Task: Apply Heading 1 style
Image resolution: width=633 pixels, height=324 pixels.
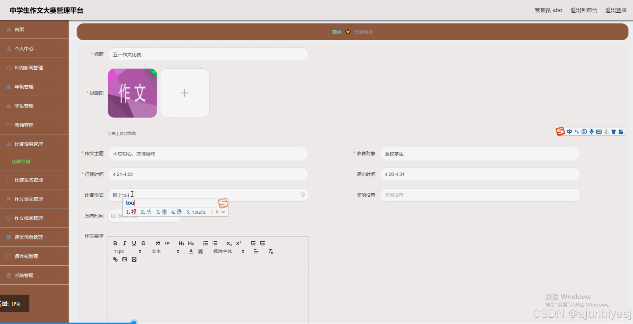Action: tap(181, 243)
